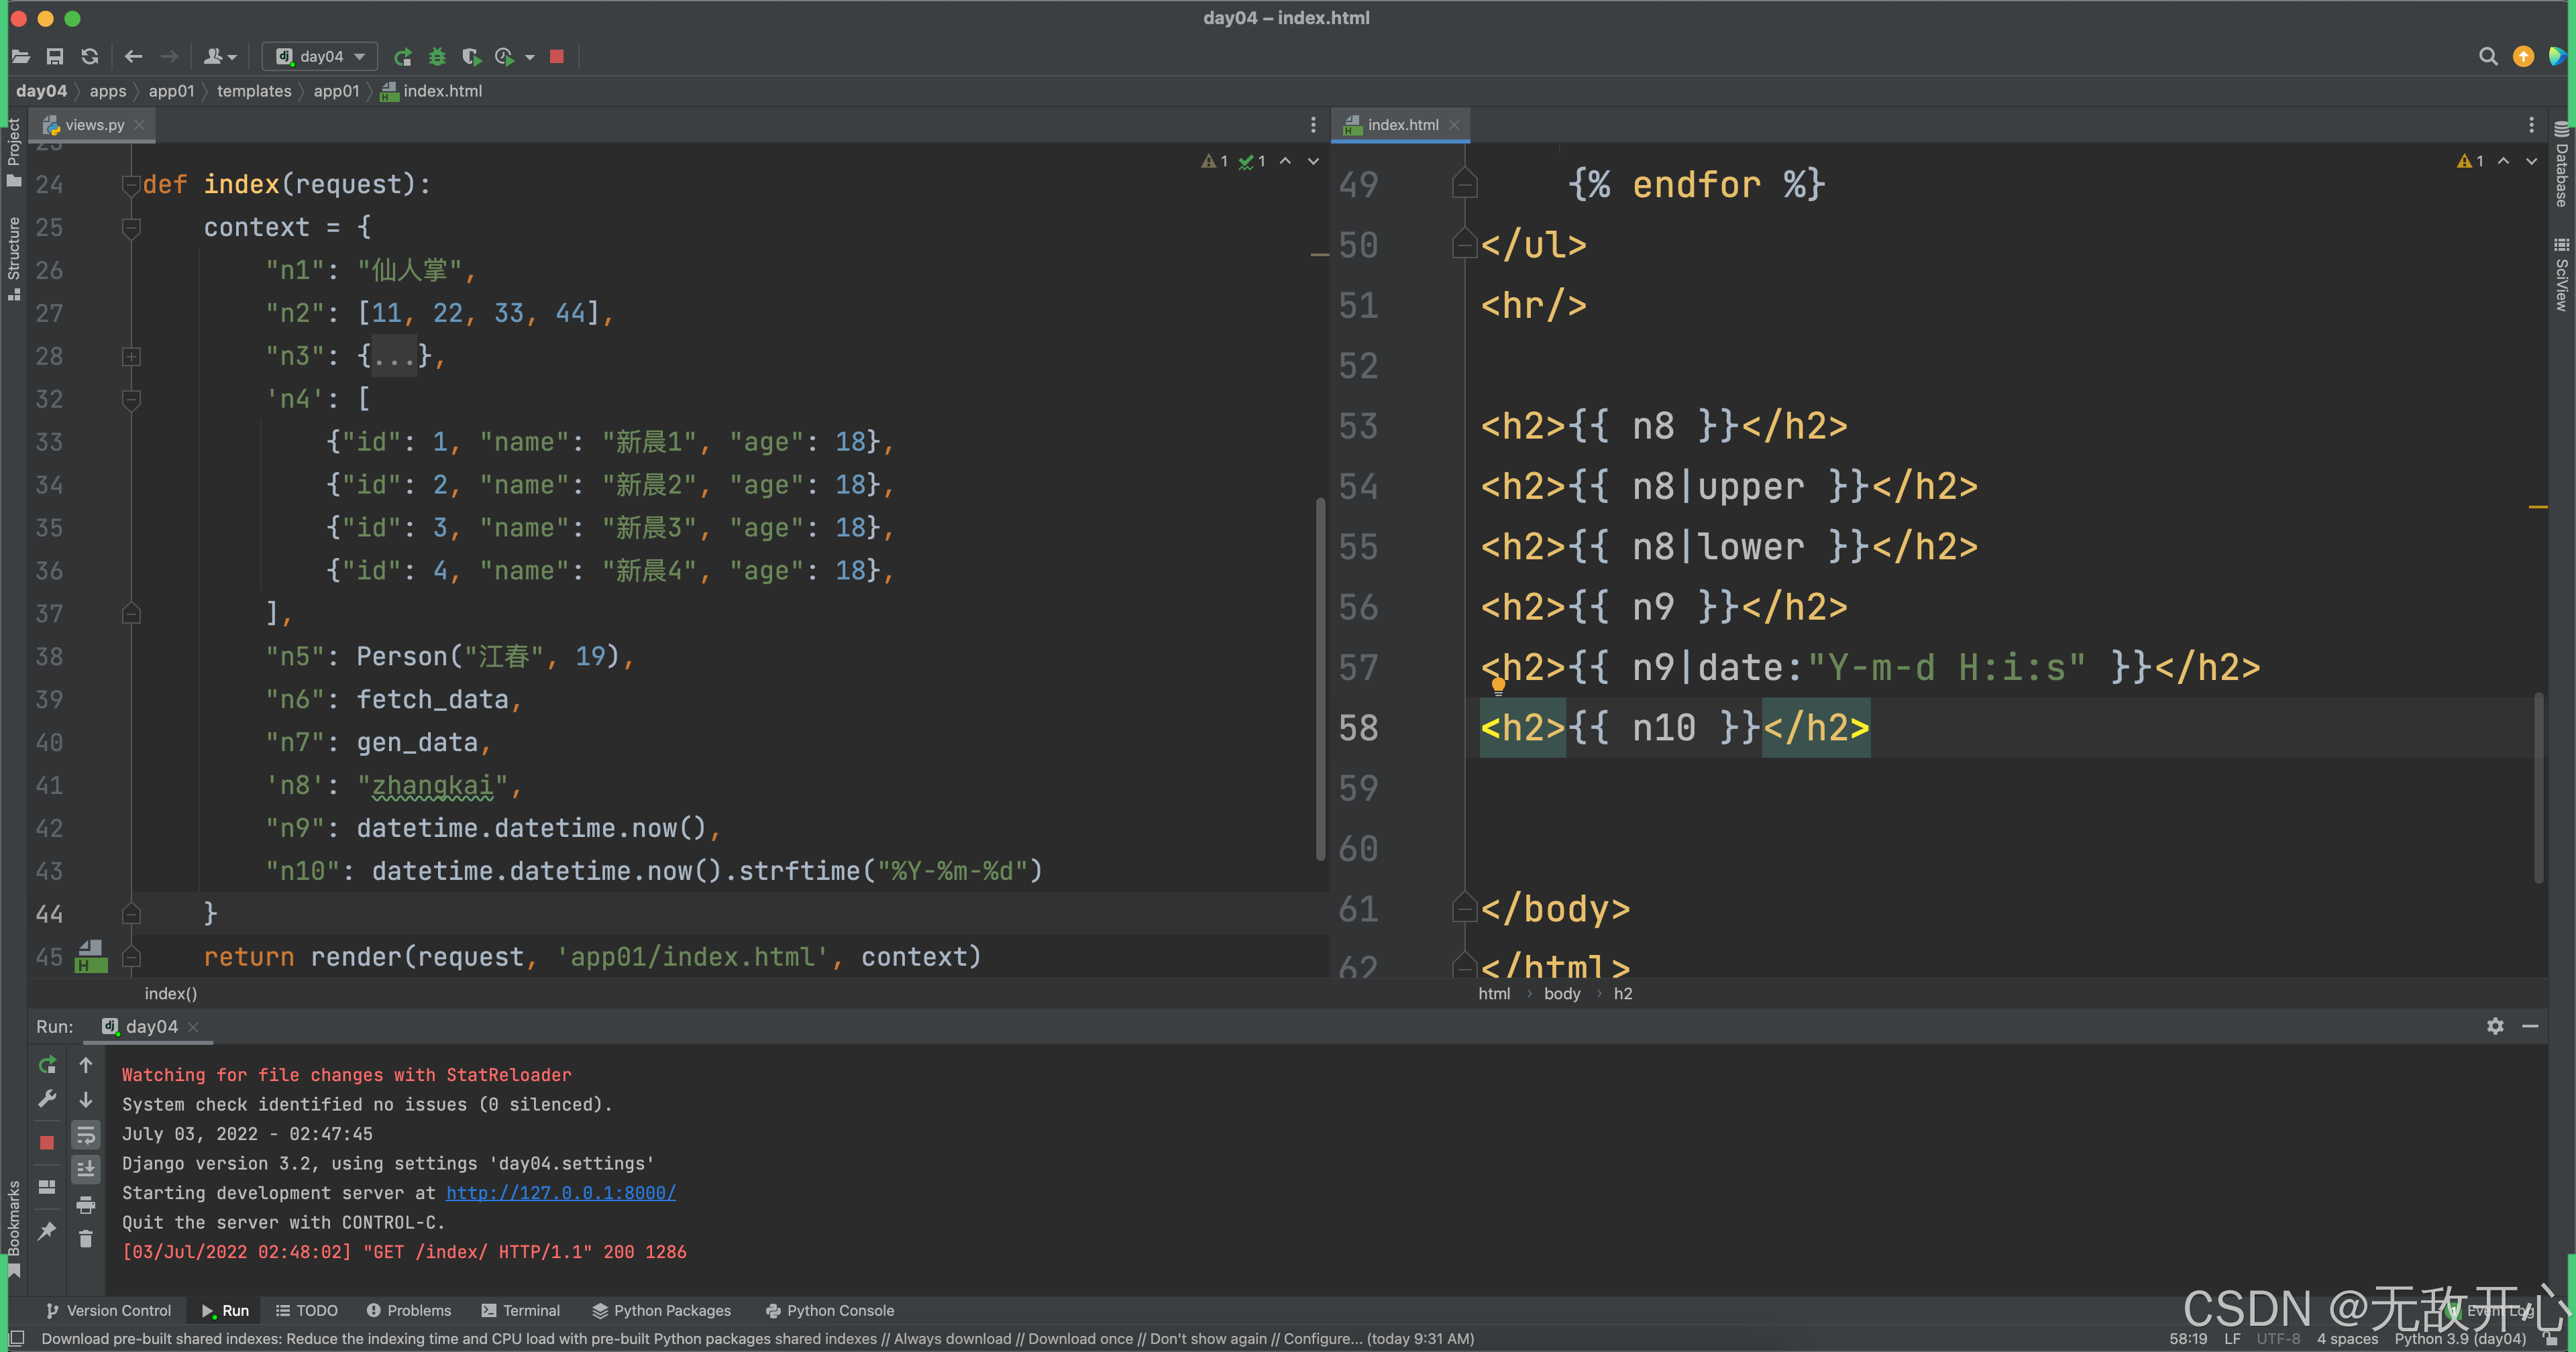Click the Profile run icon
Viewport: 2576px width, 1352px height.
(x=505, y=57)
